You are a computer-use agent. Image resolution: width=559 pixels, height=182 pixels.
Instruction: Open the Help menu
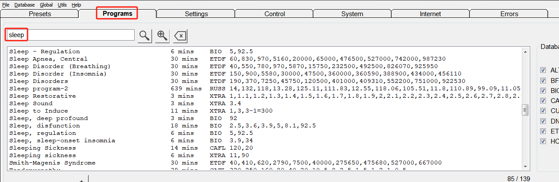pyautogui.click(x=76, y=5)
